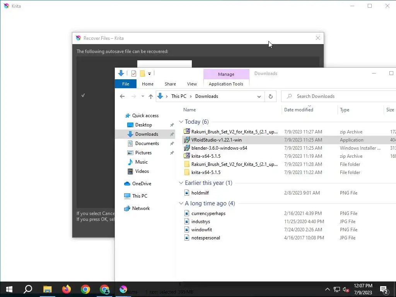
Task: Click the muted volume tray icon
Action: 346,289
